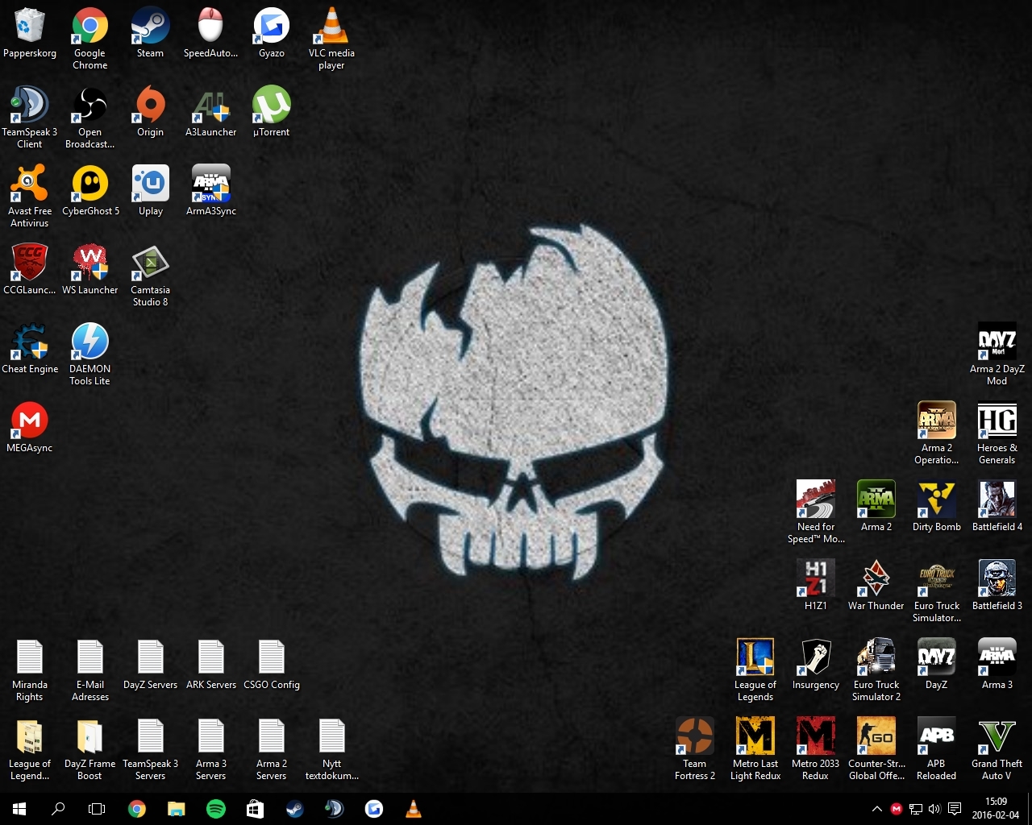Select the Miranda Rights text file
This screenshot has width=1032, height=825.
[x=30, y=670]
